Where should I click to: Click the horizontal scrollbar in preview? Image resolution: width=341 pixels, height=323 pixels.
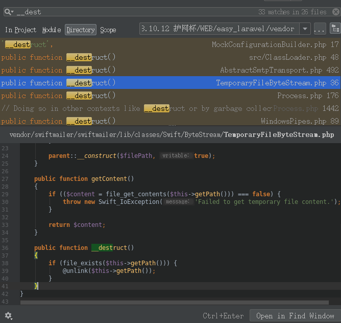[175, 303]
